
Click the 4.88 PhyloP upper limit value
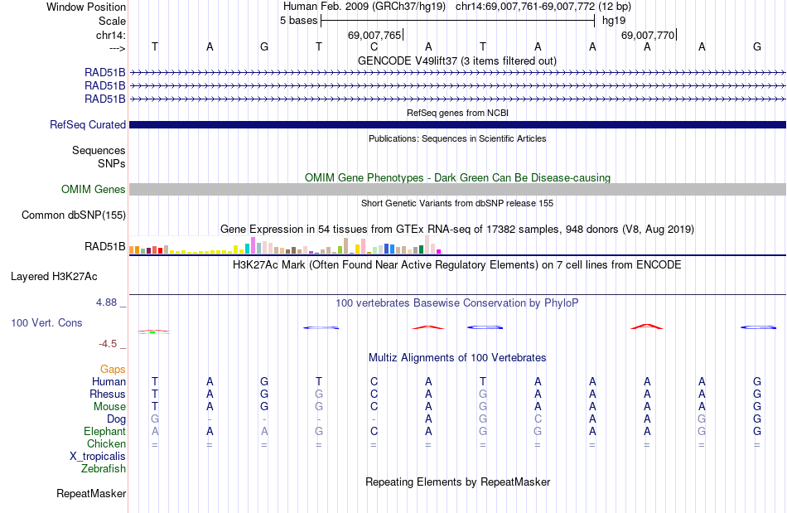point(106,302)
